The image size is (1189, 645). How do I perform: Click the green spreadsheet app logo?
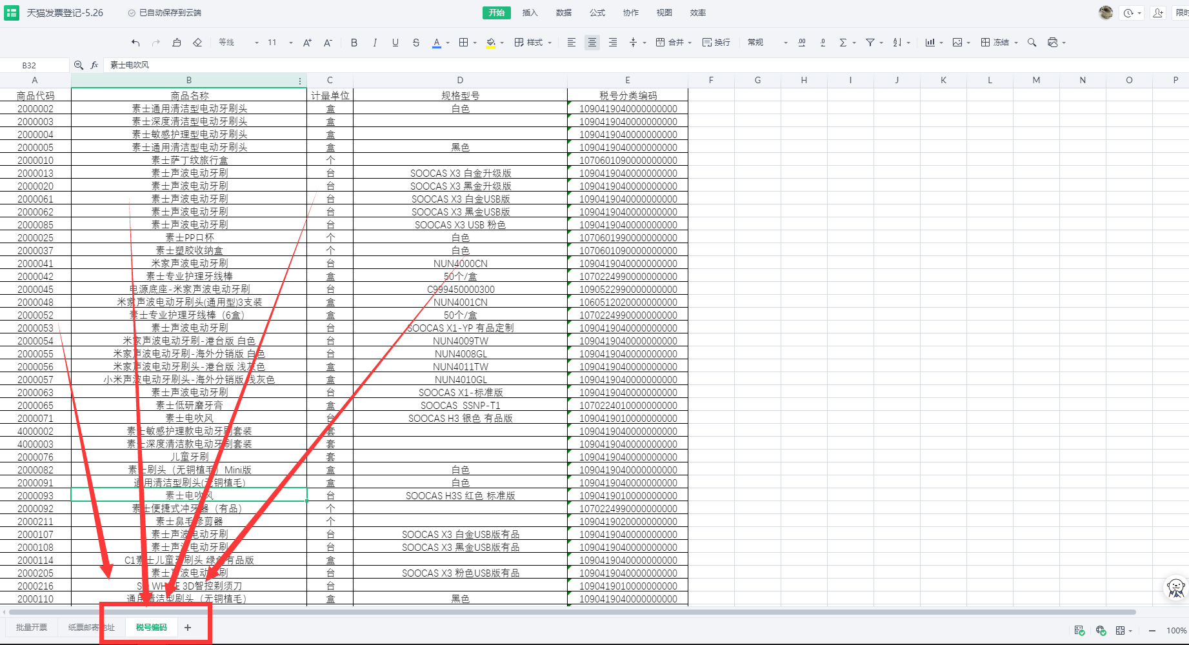[x=12, y=13]
